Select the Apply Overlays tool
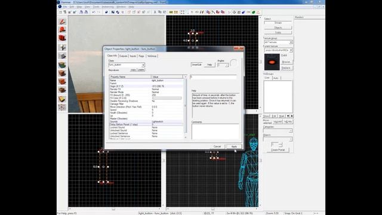Image resolution: width=382 pixels, height=215 pixels. tap(62, 90)
